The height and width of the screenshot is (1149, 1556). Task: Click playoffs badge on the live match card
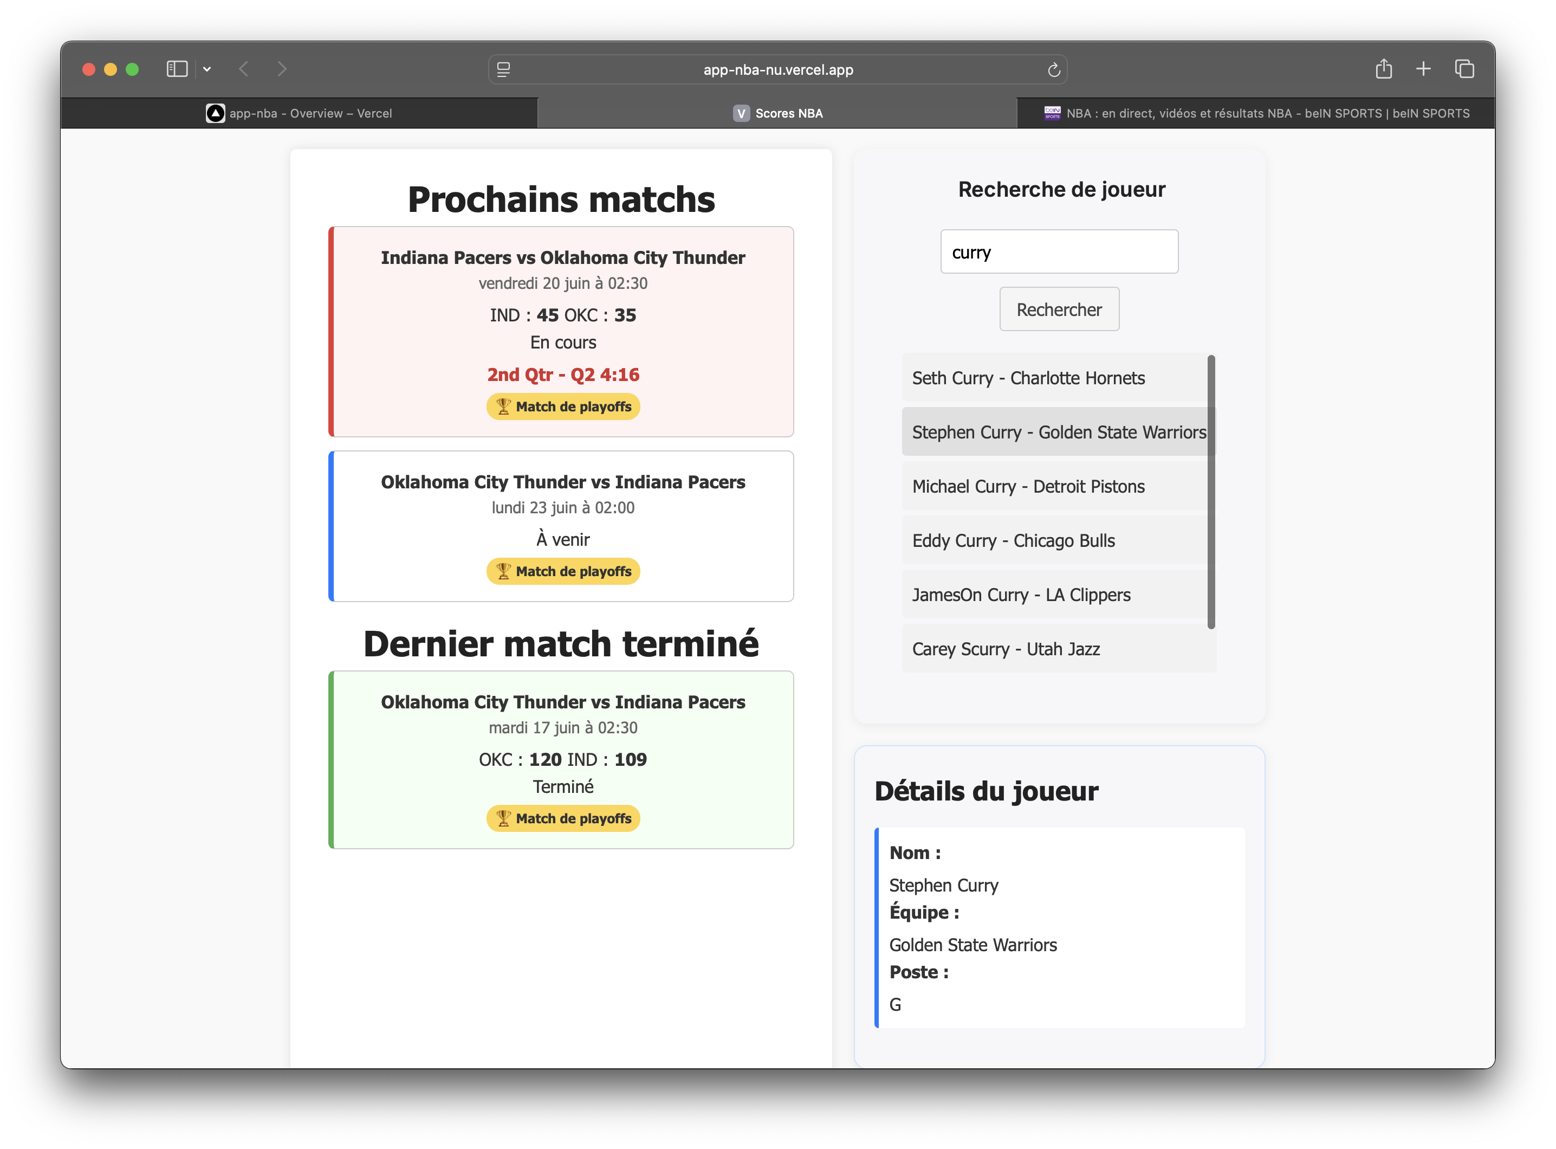(562, 407)
